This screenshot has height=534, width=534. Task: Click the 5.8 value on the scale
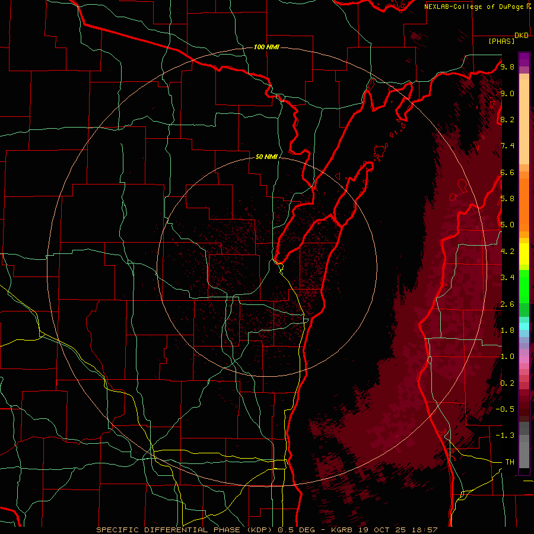point(507,199)
